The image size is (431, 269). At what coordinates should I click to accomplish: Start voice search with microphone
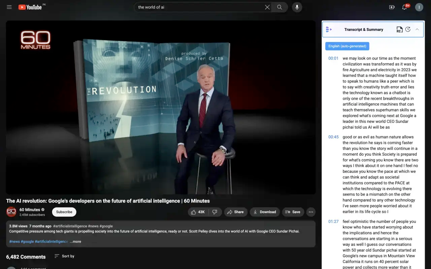297,7
